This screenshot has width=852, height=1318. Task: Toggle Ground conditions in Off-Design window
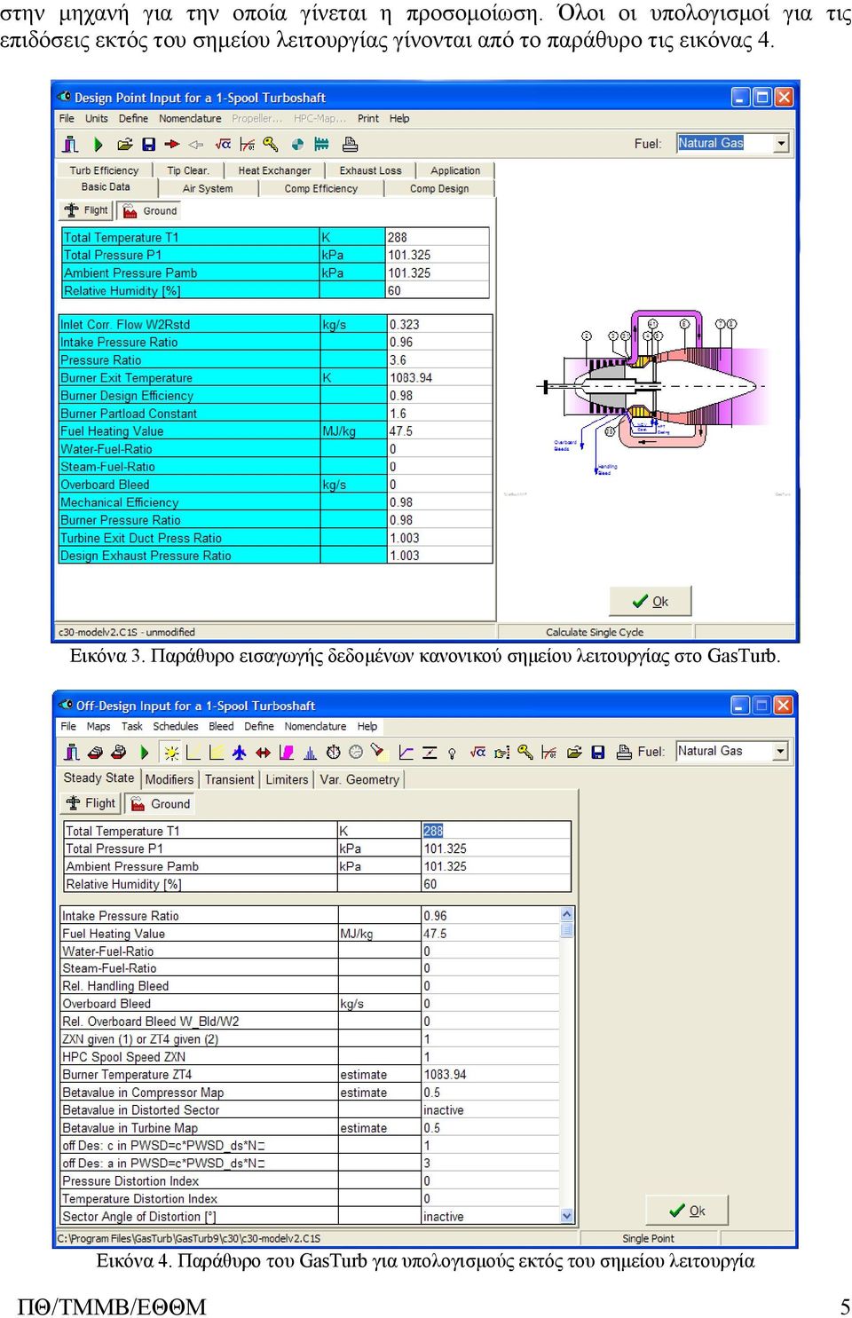161,803
